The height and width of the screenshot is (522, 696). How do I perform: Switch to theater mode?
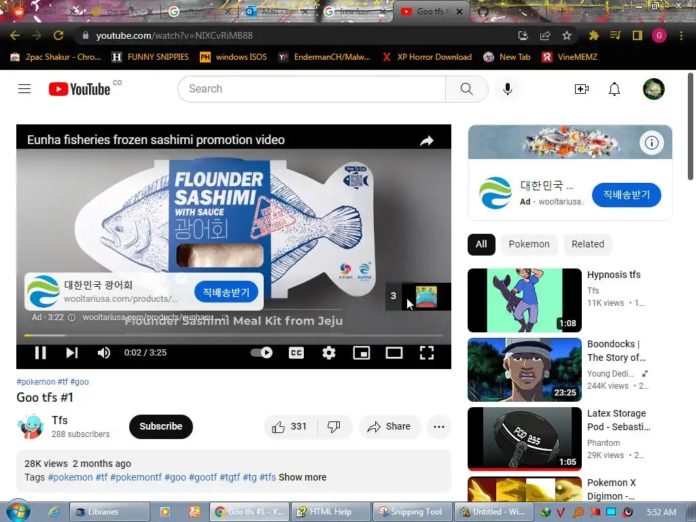394,353
